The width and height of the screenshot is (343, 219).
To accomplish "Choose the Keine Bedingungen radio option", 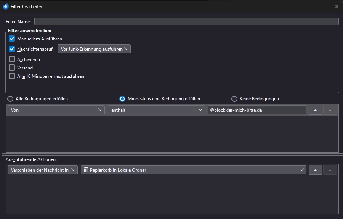I will click(x=234, y=99).
